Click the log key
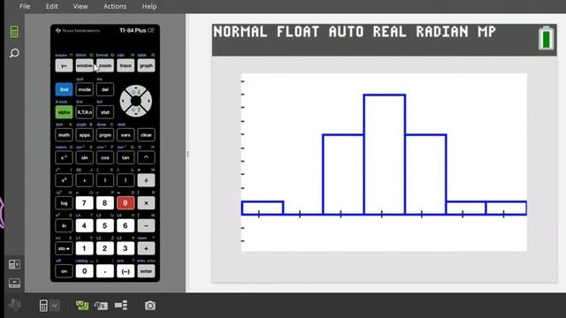 click(x=64, y=203)
